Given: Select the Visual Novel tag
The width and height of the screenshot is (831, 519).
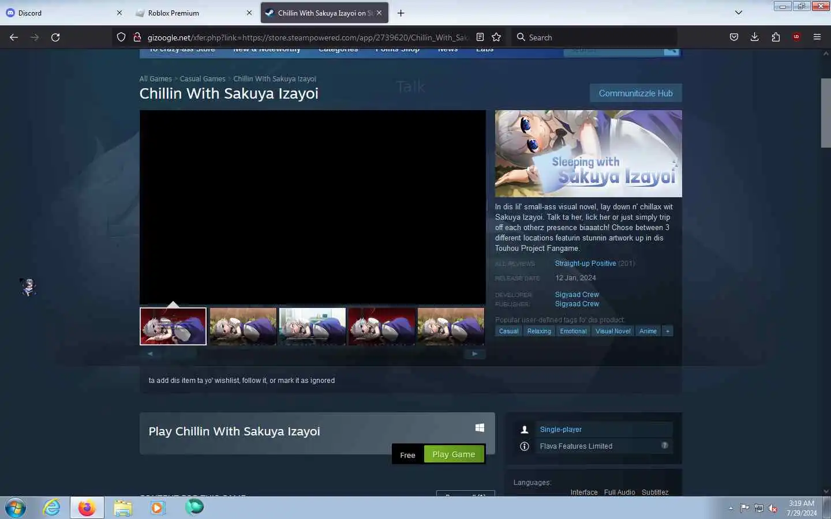Looking at the screenshot, I should click(613, 331).
